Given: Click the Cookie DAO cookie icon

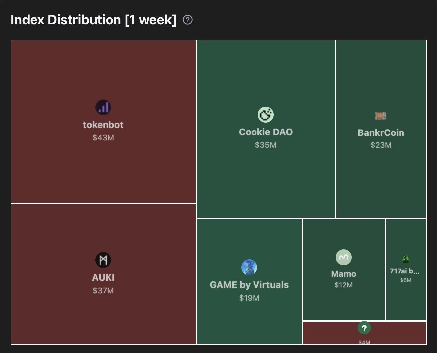Looking at the screenshot, I should 266,115.
